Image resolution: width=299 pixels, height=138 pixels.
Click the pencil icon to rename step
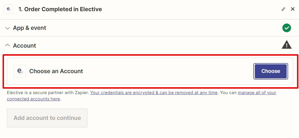click(x=284, y=9)
